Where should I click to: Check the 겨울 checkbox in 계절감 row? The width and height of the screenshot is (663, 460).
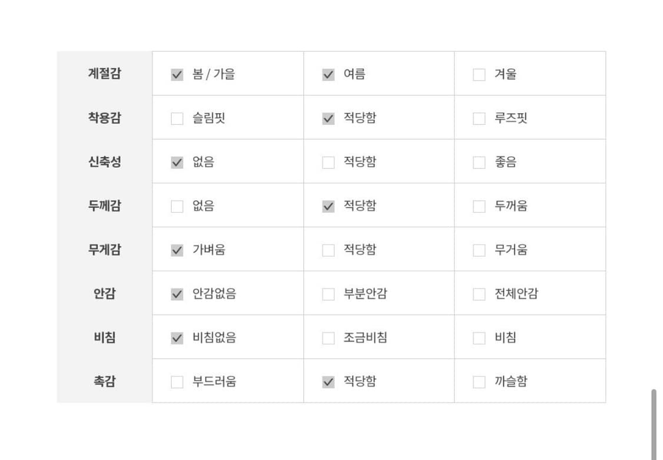(479, 73)
